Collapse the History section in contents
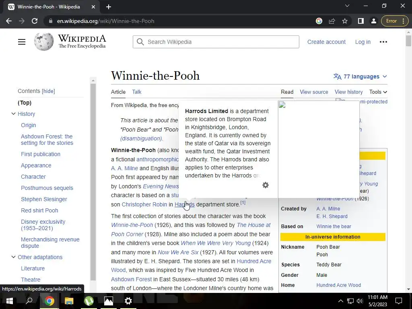412x309 pixels. (13, 114)
